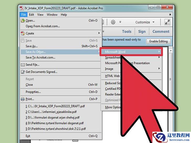
Task: Open the Customize dropdown
Action: tap(145, 22)
